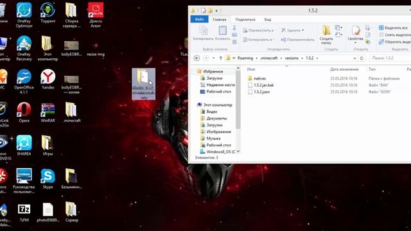Click the search box Поиск: 1.5.2
The image size is (411, 231).
pyautogui.click(x=390, y=58)
